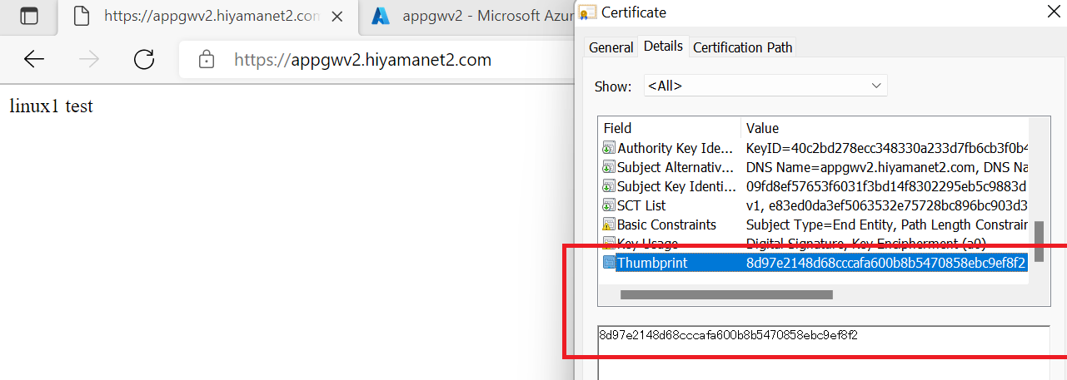Open the General tab in Certificate dialog
The width and height of the screenshot is (1067, 380).
pos(611,47)
